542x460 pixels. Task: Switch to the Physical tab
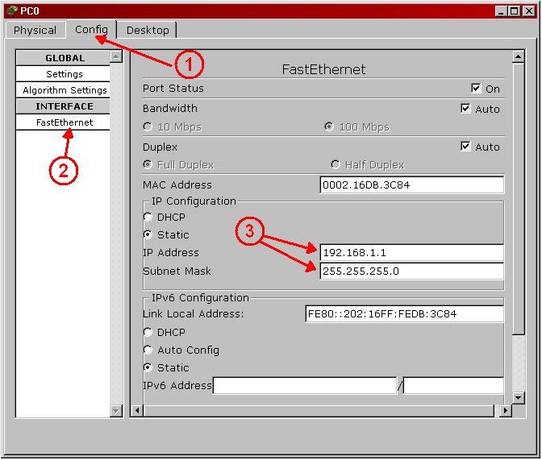tap(35, 30)
